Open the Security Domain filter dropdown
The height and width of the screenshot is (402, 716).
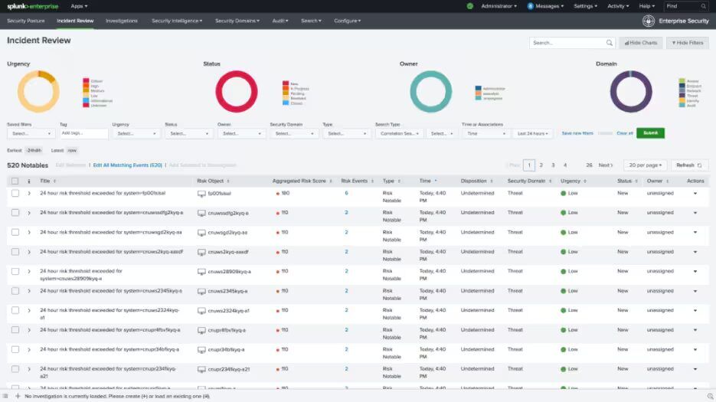[294, 133]
